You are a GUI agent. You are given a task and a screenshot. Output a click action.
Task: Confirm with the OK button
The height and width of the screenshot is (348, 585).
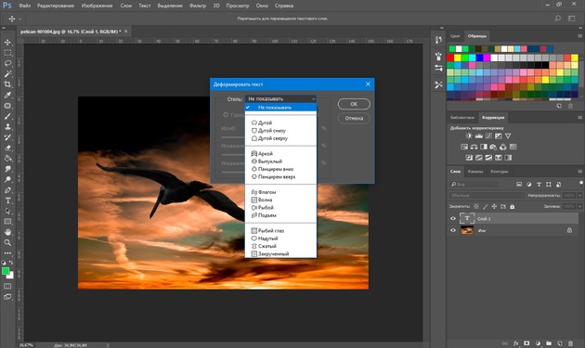click(354, 104)
